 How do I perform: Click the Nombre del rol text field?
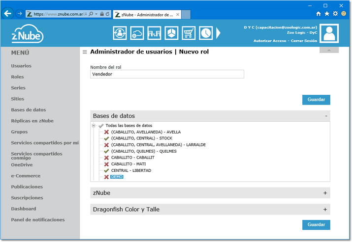167,74
